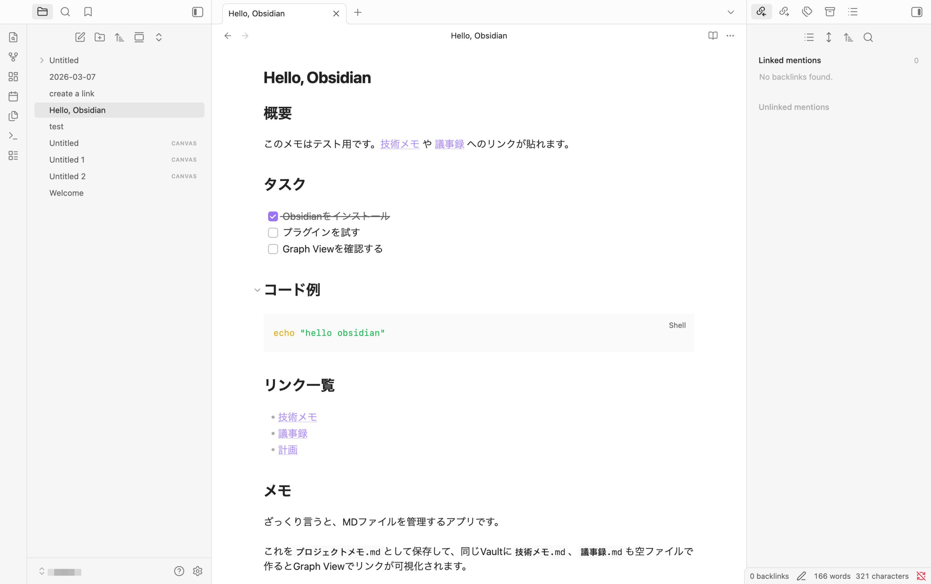Follow the 計画 link

coord(288,449)
